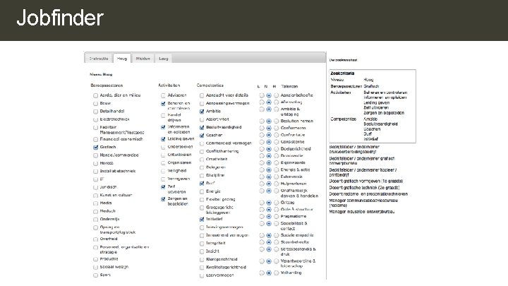Uncheck the Besluitvaardigheid competency
Viewport: 508px width, 286px height.
tap(202, 128)
